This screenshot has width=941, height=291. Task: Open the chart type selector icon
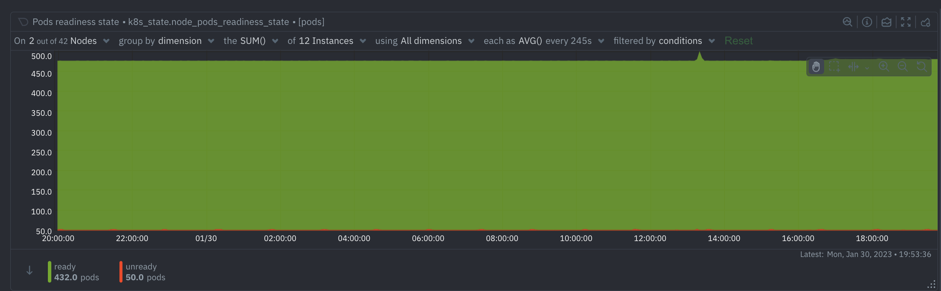(x=886, y=22)
